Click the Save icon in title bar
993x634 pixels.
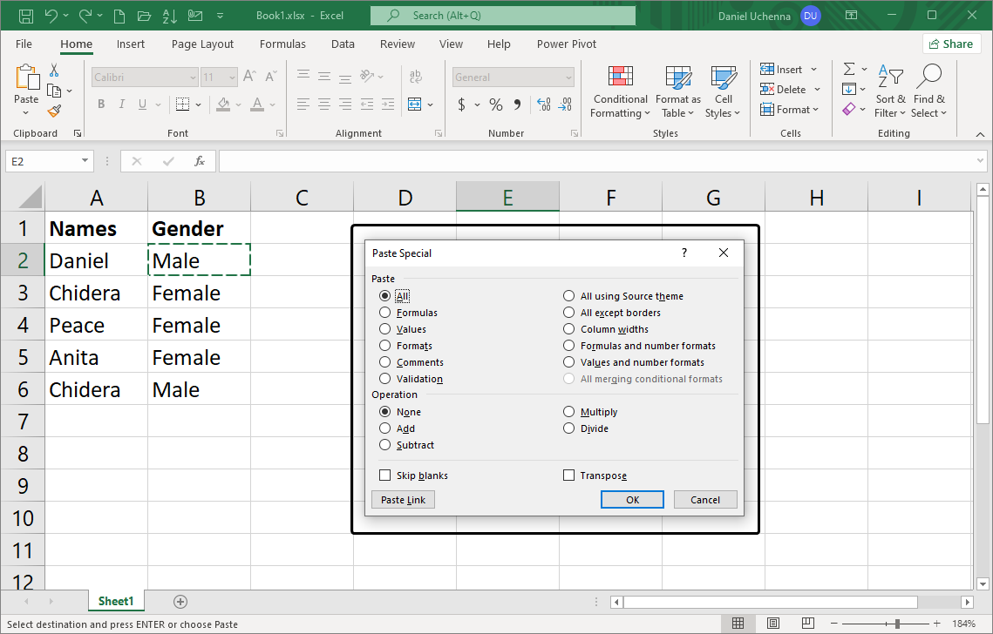pos(26,16)
